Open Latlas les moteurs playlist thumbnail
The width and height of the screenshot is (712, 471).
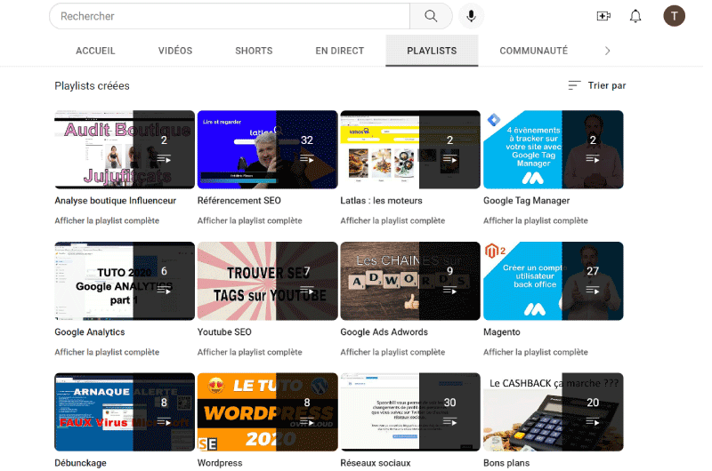pos(410,149)
